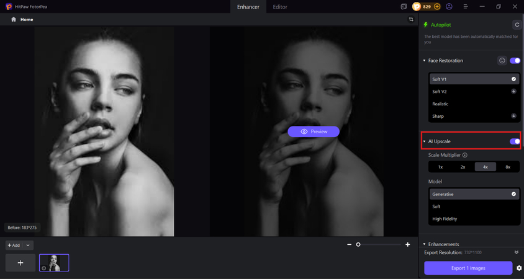This screenshot has height=279, width=524.
Task: Set scale multiplier to 4x
Action: pyautogui.click(x=486, y=167)
